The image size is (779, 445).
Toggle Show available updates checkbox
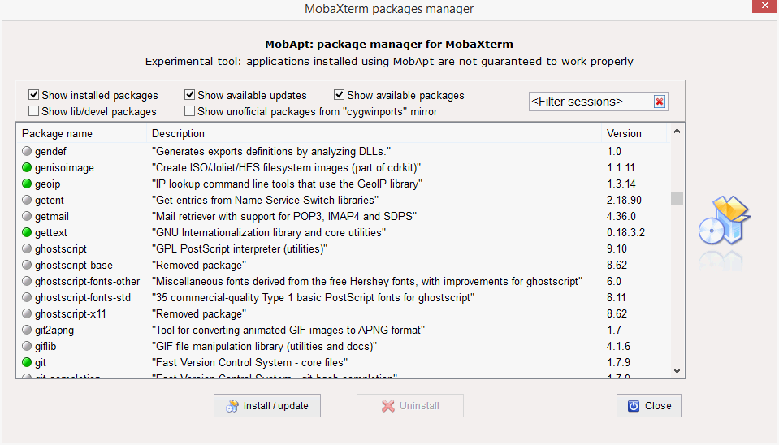190,95
